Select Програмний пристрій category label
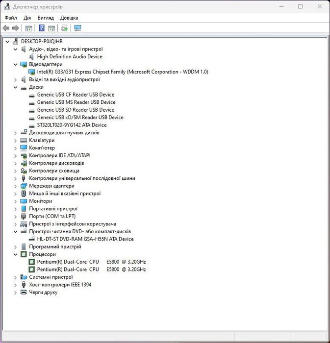The width and height of the screenshot is (330, 343). [55, 247]
